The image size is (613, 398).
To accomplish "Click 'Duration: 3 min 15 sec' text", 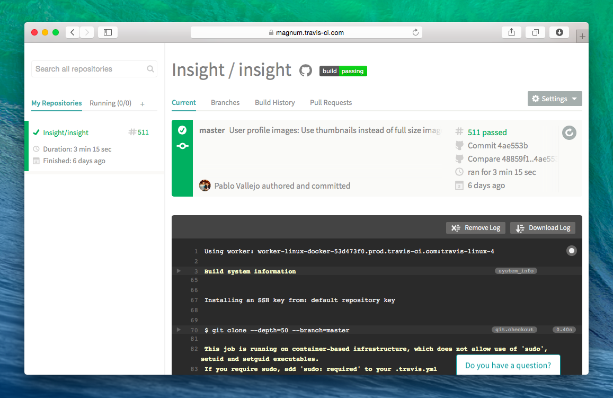I will pos(77,149).
